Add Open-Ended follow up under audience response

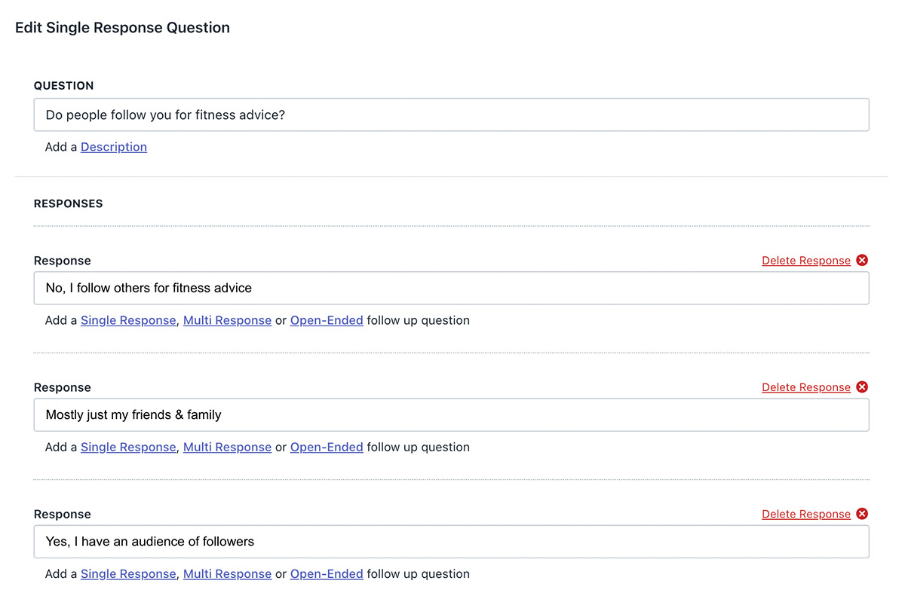point(327,574)
